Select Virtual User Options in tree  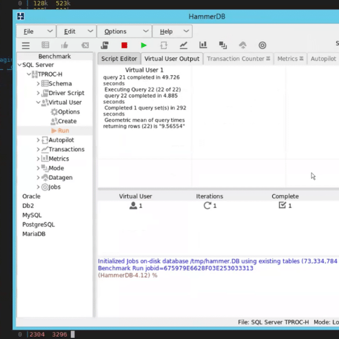coord(69,112)
